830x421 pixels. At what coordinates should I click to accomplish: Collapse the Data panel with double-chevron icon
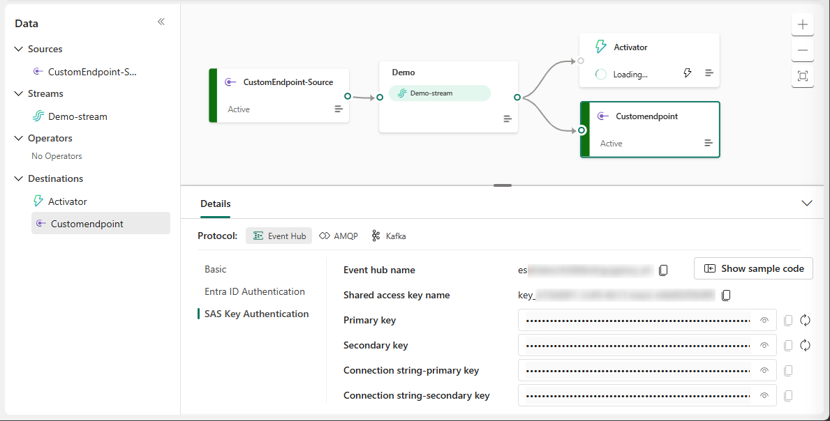(161, 22)
